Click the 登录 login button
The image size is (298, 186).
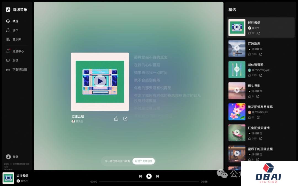15,157
